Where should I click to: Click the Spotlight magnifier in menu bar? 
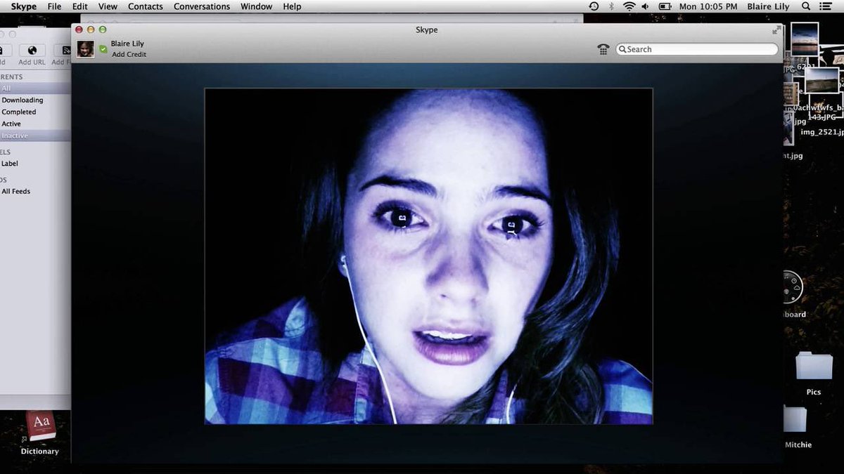tap(805, 6)
